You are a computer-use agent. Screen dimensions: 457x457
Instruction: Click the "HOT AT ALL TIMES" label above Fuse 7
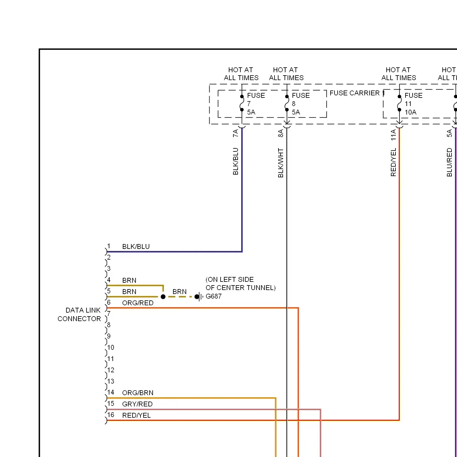tap(241, 74)
